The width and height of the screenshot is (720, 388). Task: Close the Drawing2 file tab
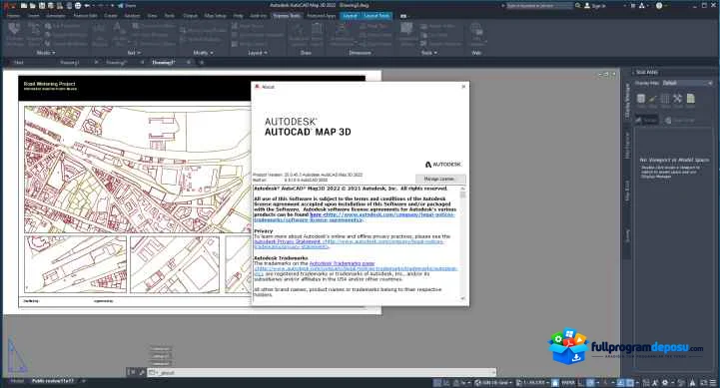pos(142,63)
